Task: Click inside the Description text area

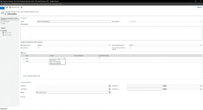Action: (111, 33)
